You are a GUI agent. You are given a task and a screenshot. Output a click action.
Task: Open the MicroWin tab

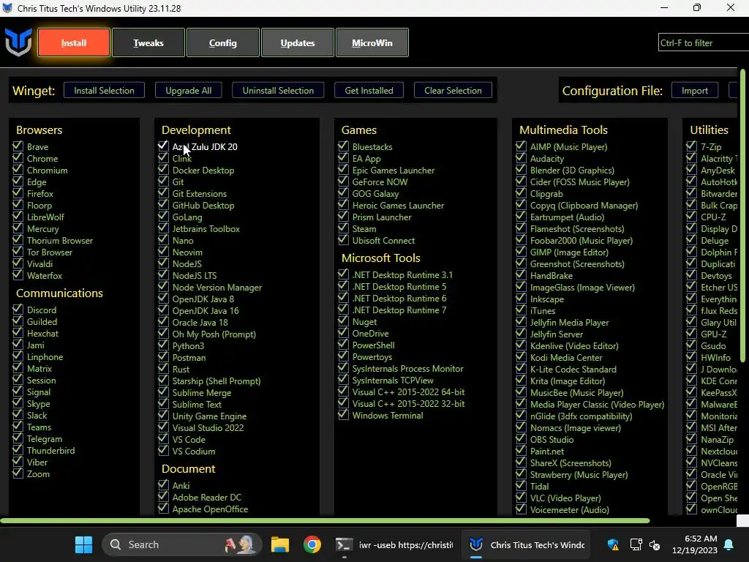click(x=372, y=42)
